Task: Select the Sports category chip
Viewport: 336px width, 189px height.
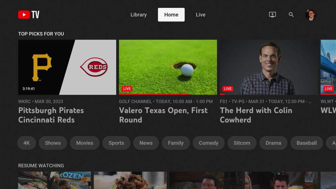Action: click(116, 143)
